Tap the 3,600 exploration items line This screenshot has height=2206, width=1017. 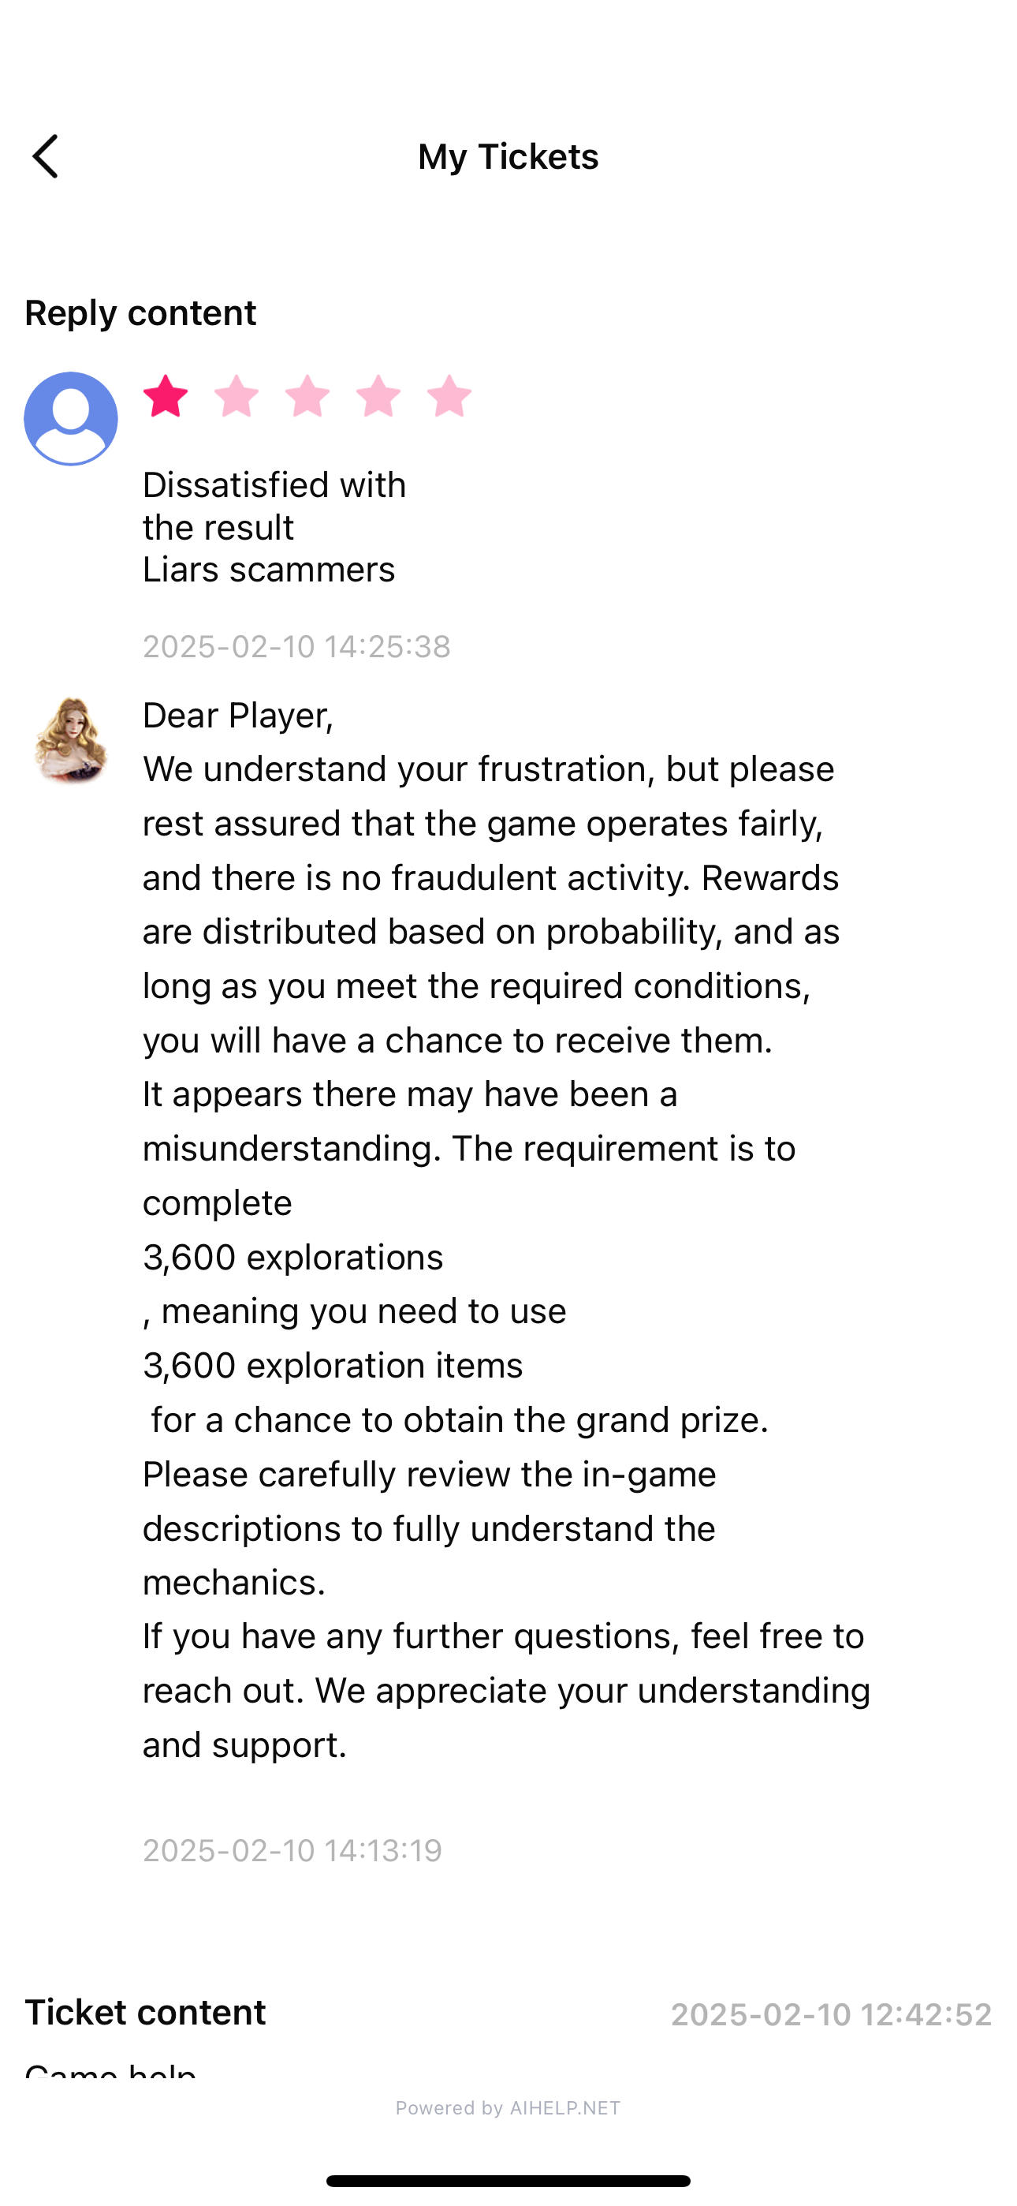pos(333,1365)
